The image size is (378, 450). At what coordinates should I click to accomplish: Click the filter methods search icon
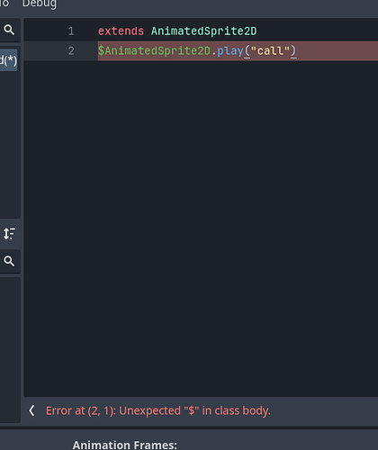(x=9, y=261)
